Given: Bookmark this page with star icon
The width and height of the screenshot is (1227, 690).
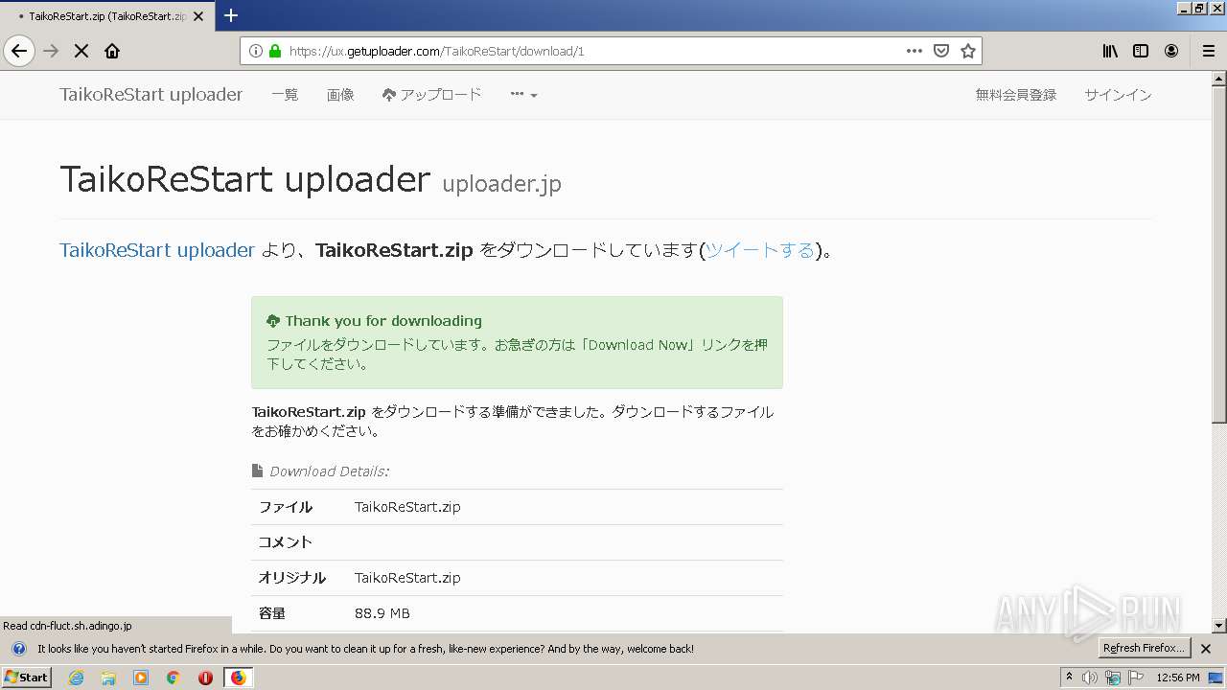Looking at the screenshot, I should [968, 51].
